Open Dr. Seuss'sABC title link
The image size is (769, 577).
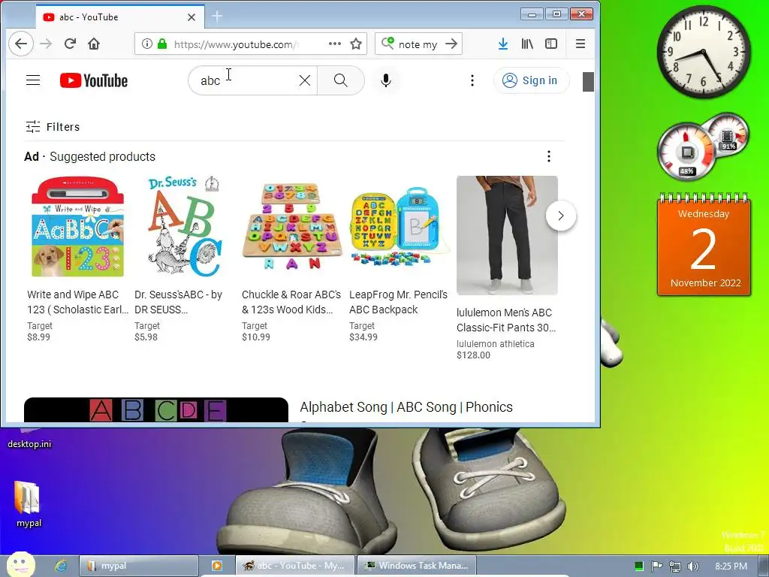(x=179, y=302)
